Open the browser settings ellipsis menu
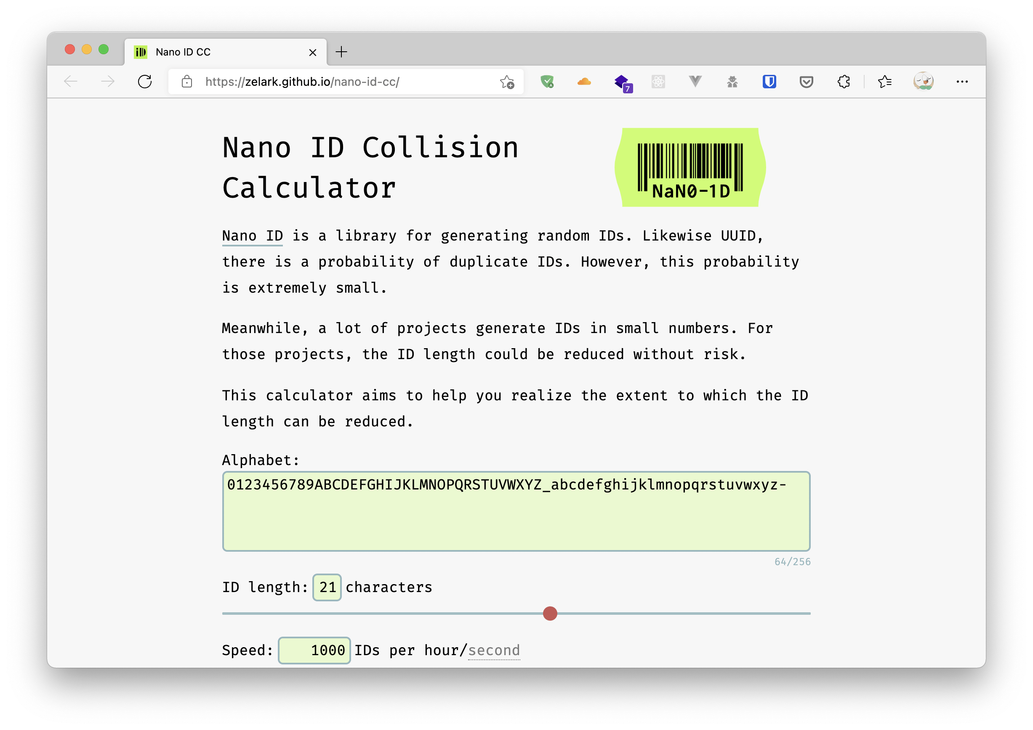 click(962, 81)
